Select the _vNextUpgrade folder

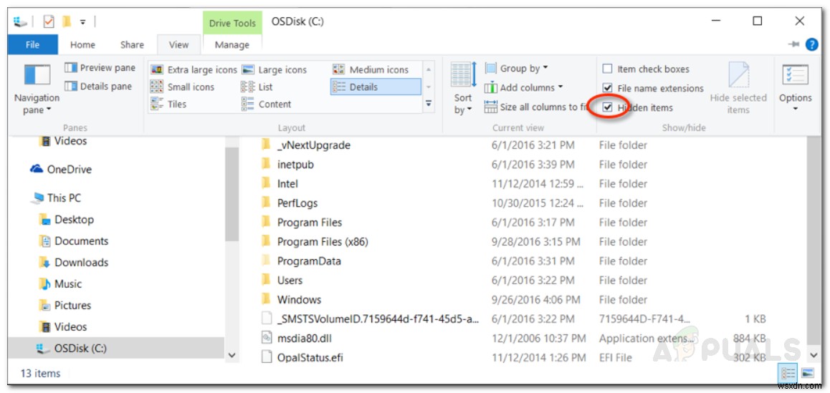313,145
